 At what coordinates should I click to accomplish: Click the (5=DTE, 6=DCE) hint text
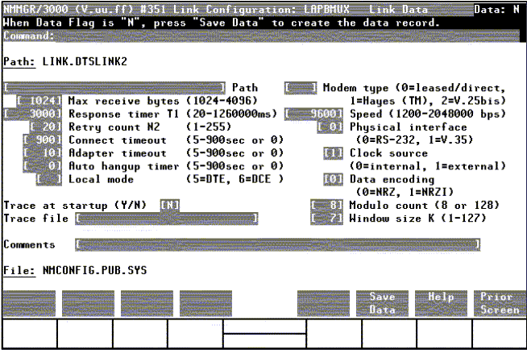(235, 179)
